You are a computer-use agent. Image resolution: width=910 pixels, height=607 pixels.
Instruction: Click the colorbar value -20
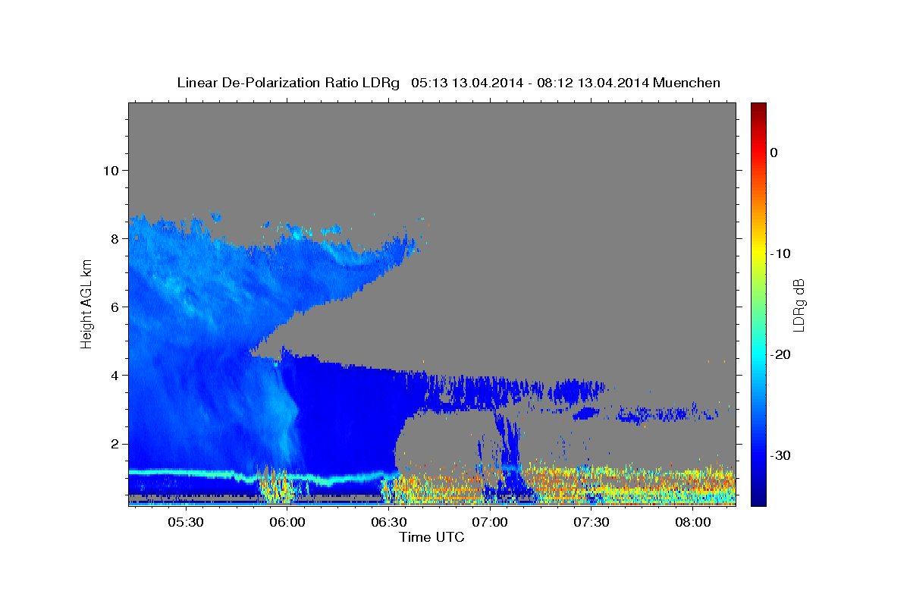pos(780,354)
